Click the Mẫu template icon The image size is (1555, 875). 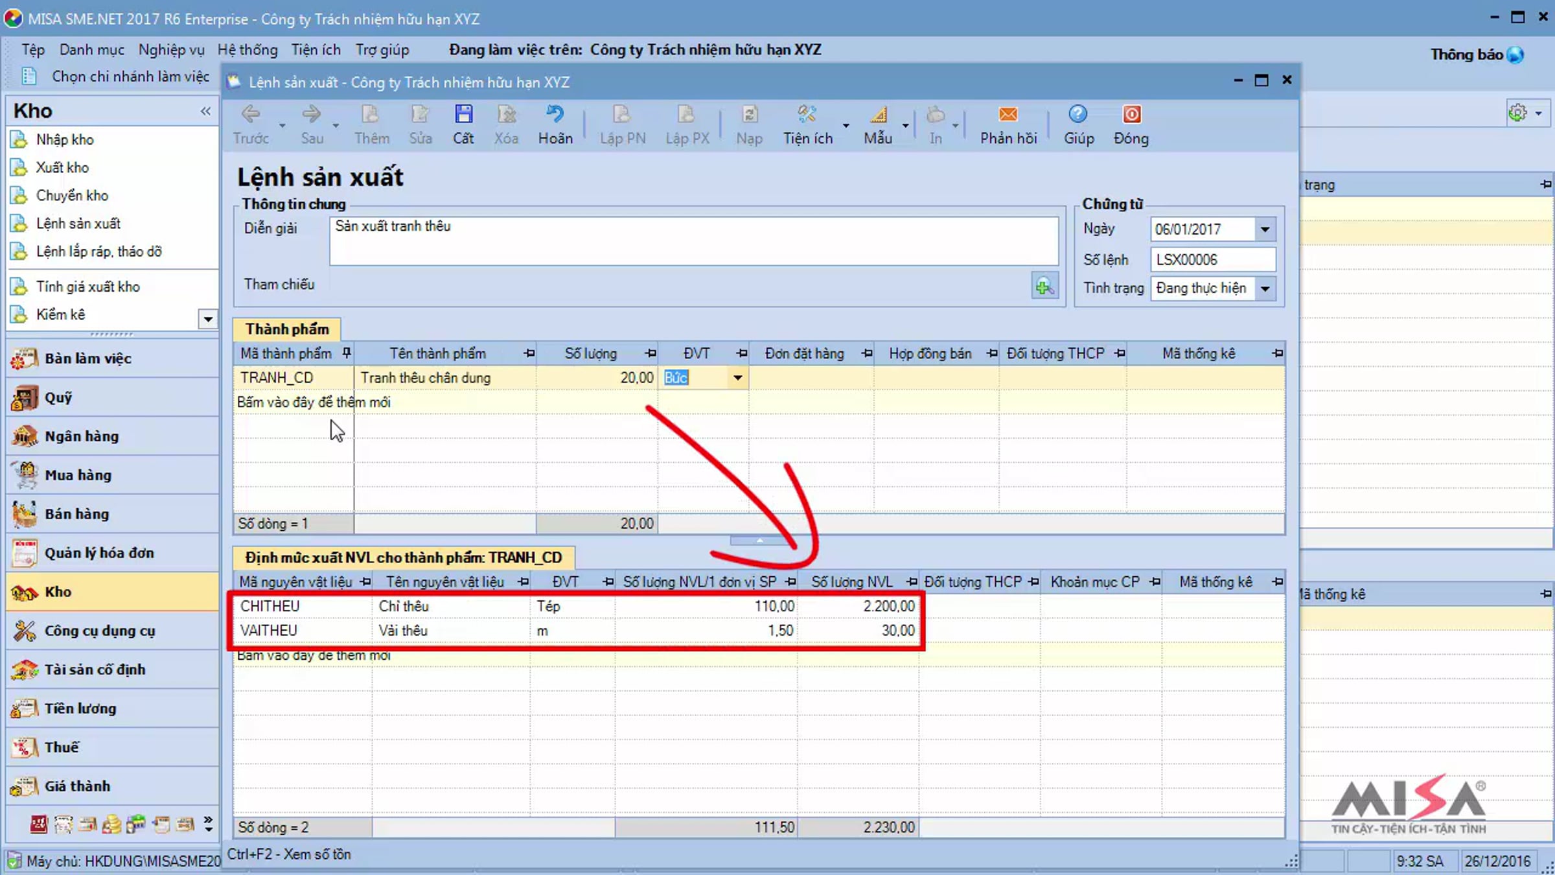(x=878, y=115)
